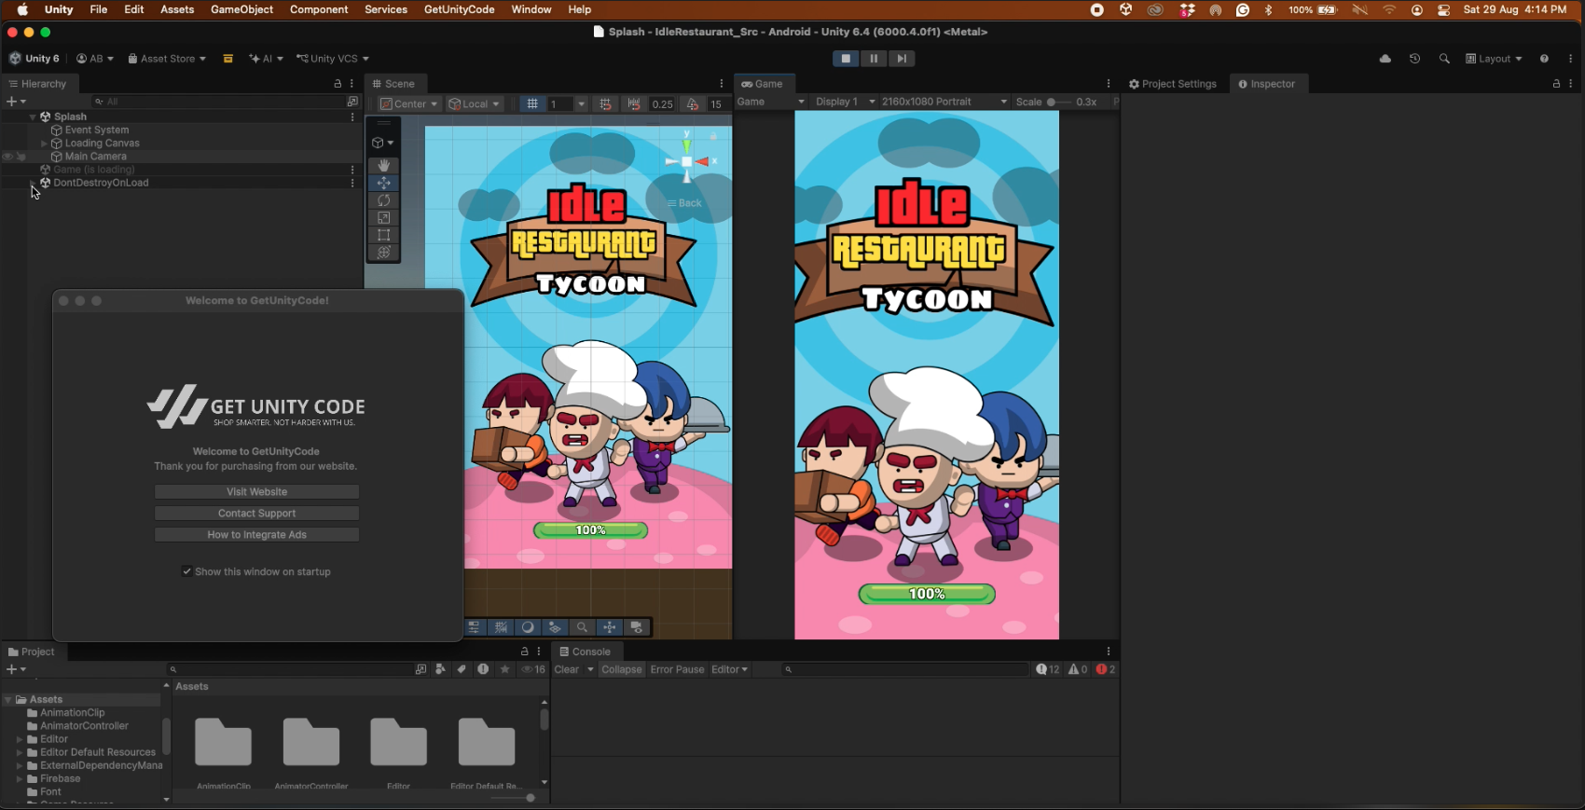Toggle Collapse in the Console toolbar
The height and width of the screenshot is (810, 1585).
tap(621, 669)
